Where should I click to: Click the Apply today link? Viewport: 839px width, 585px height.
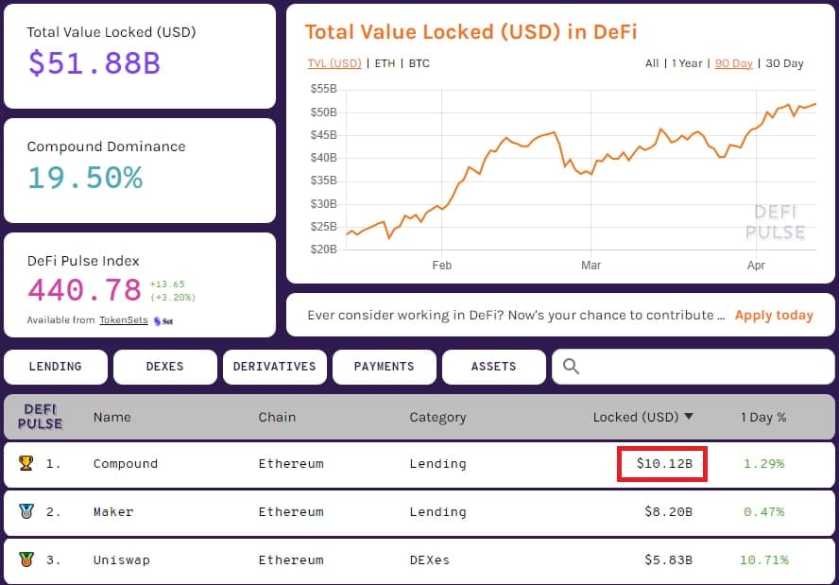(773, 315)
